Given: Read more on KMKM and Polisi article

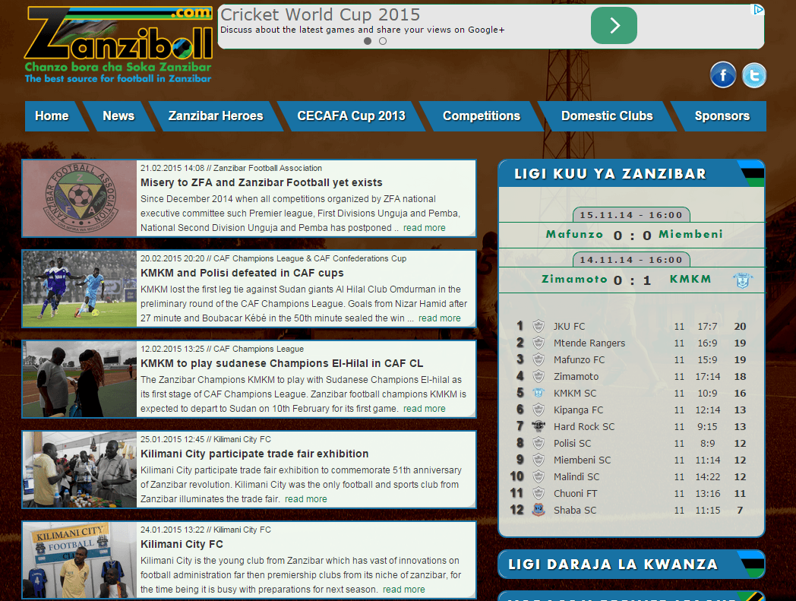Looking at the screenshot, I should coord(439,318).
